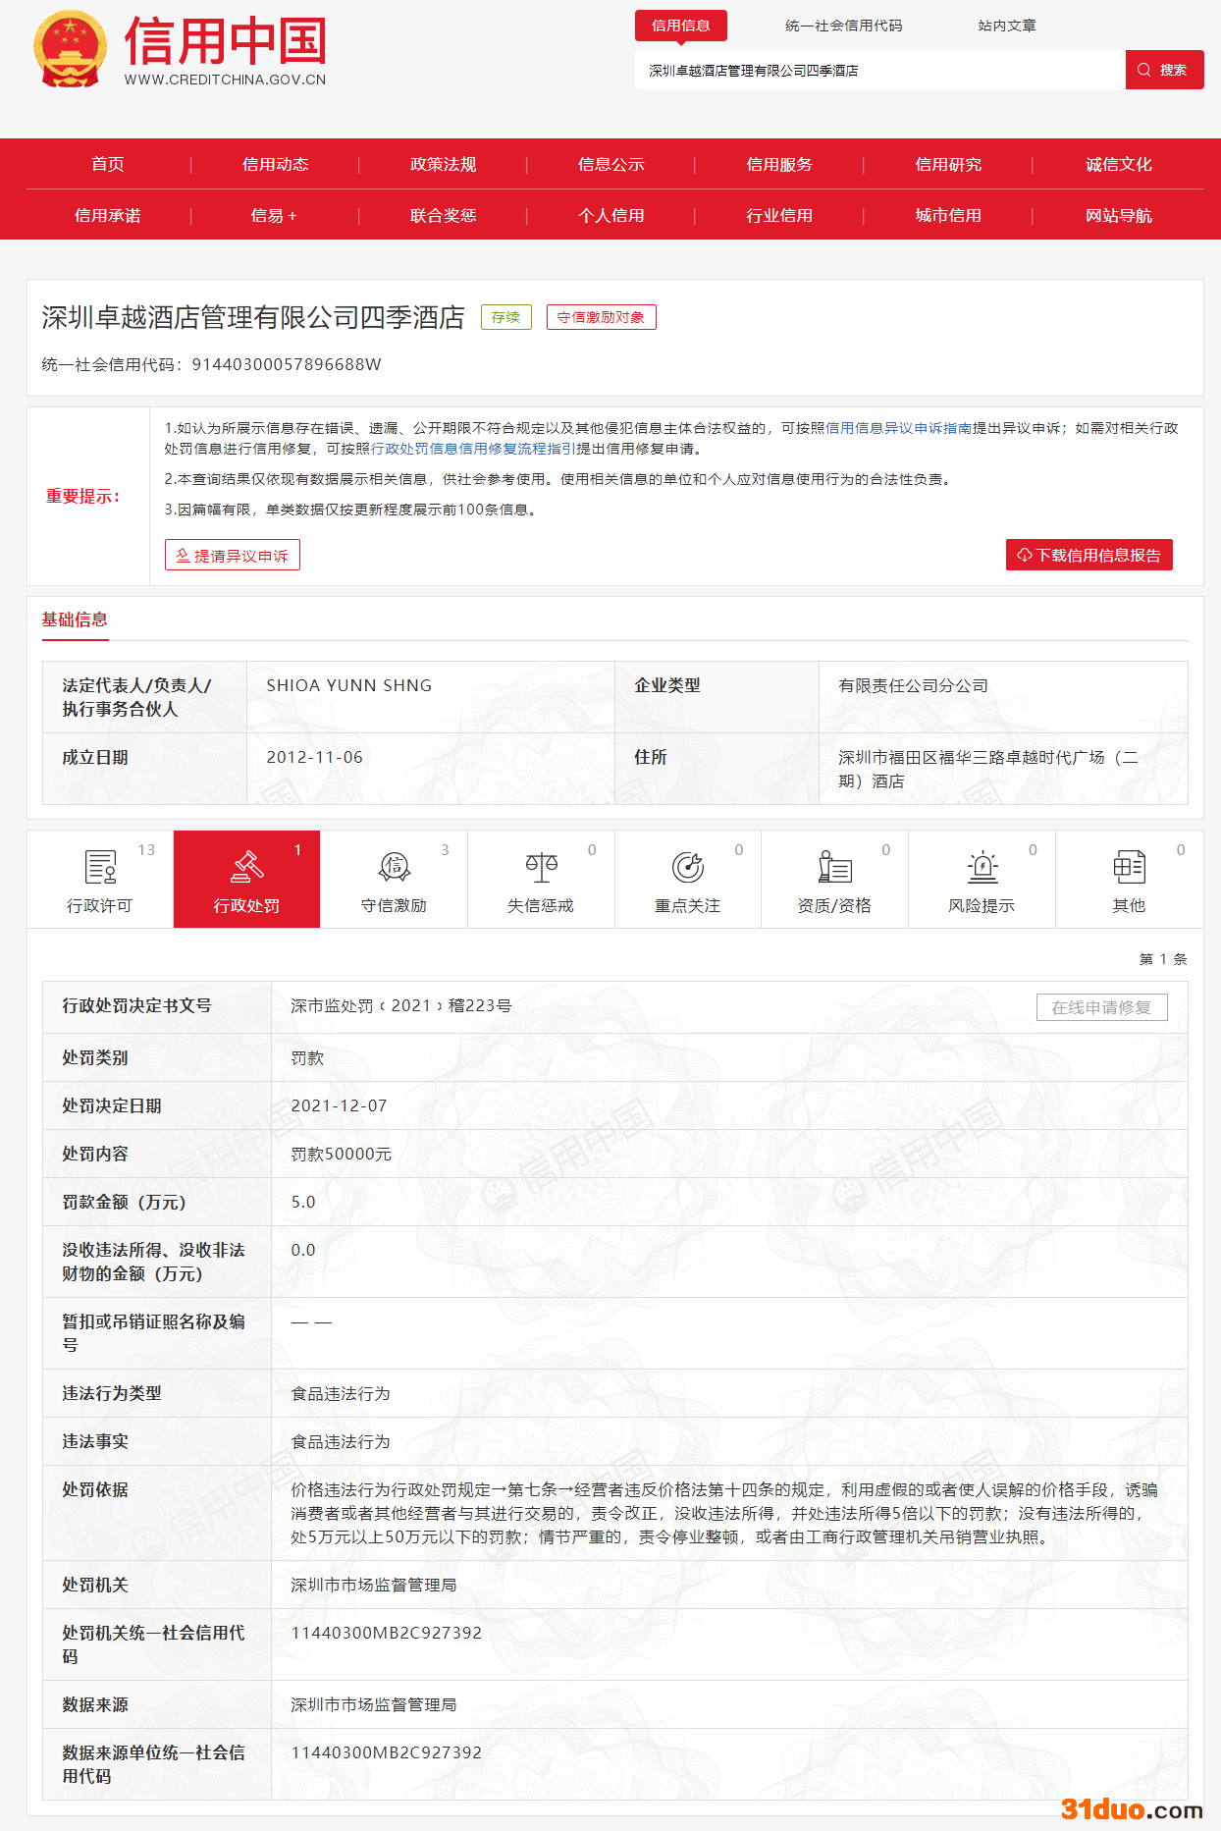Click the 行政许可 document icon
The image size is (1221, 1831).
coord(100,867)
